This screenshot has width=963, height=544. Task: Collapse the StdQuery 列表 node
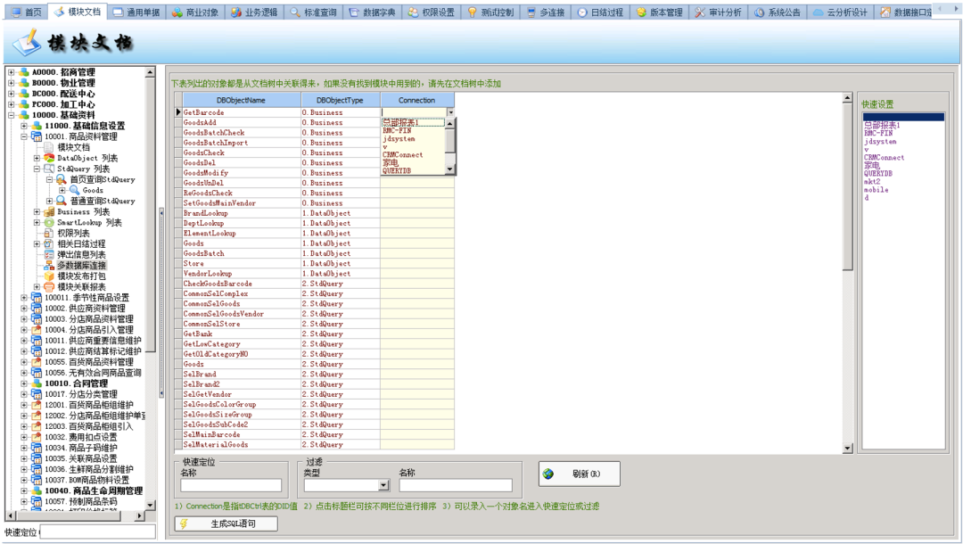[37, 169]
